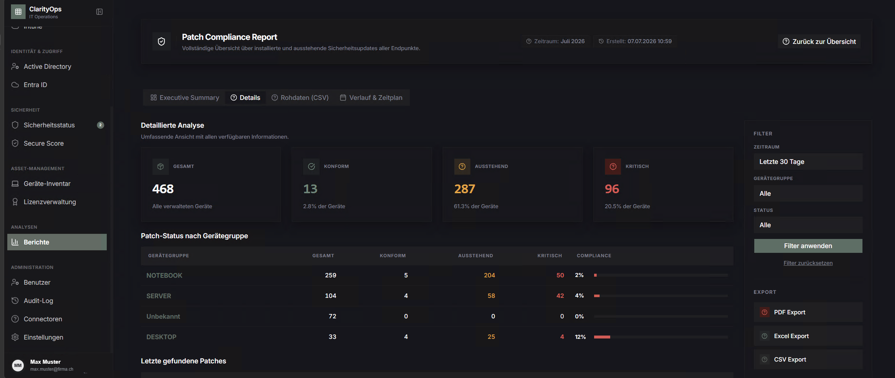Viewport: 895px width, 378px height.
Task: Click the NOTEBOOK device group row label
Action: [x=164, y=276]
